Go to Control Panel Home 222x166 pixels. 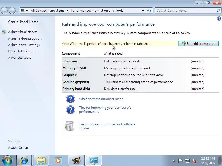click(23, 22)
